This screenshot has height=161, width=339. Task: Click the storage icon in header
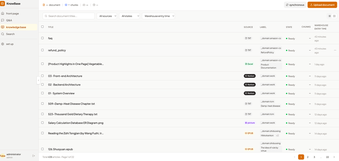[x=84, y=5]
